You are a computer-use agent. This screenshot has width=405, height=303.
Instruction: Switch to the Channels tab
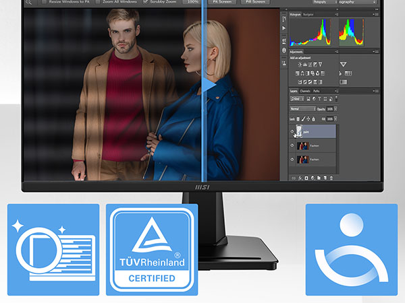[x=305, y=91]
